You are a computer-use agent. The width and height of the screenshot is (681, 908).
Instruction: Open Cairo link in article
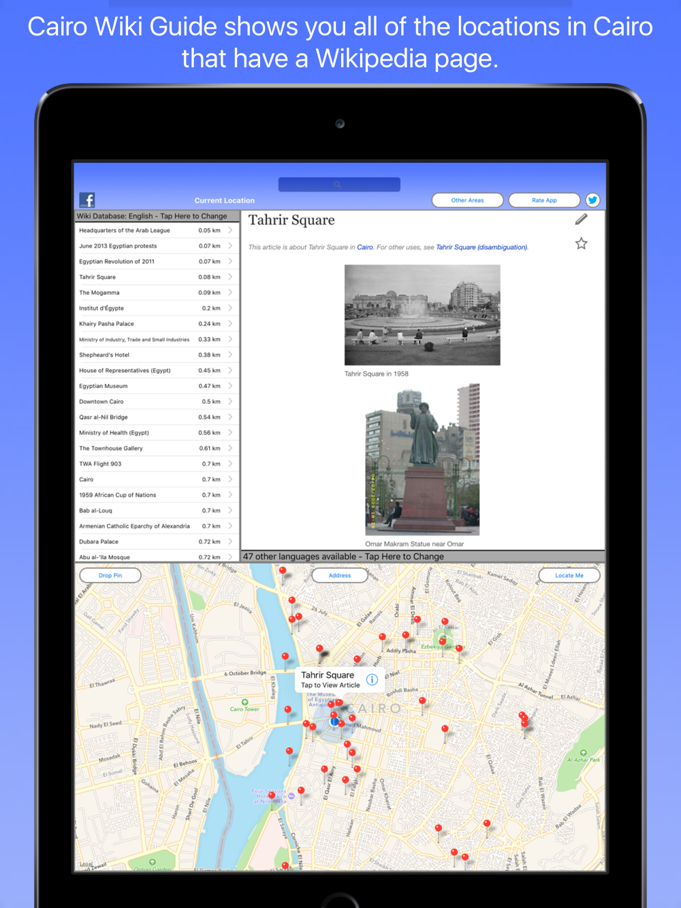pyautogui.click(x=365, y=247)
